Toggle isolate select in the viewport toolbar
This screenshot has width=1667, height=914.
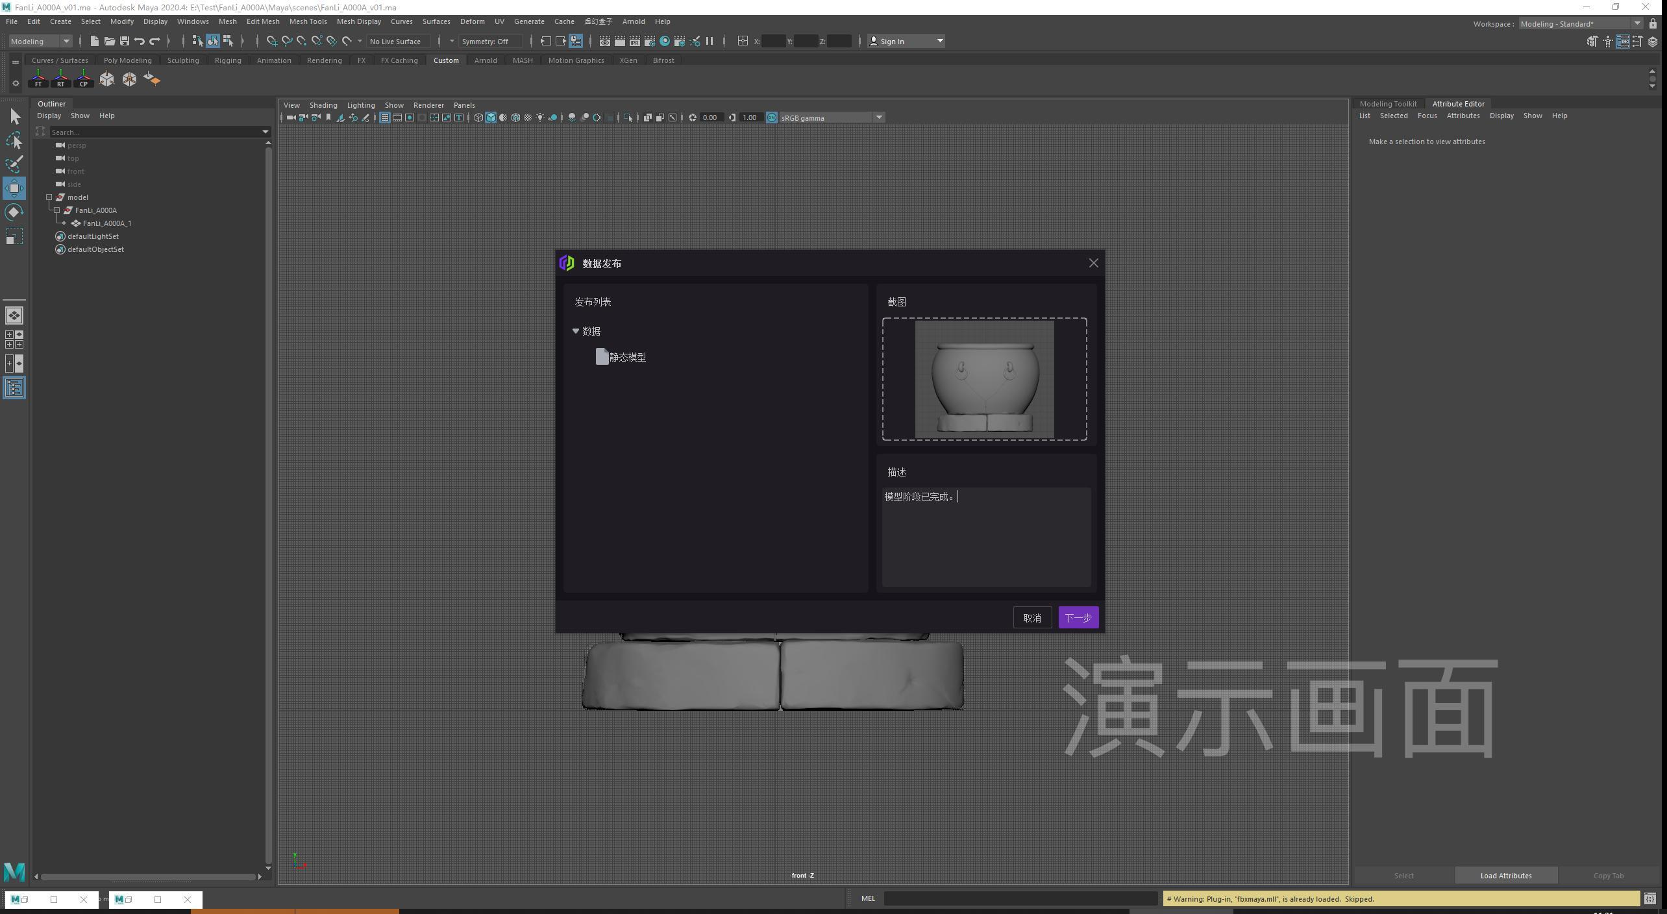[628, 117]
